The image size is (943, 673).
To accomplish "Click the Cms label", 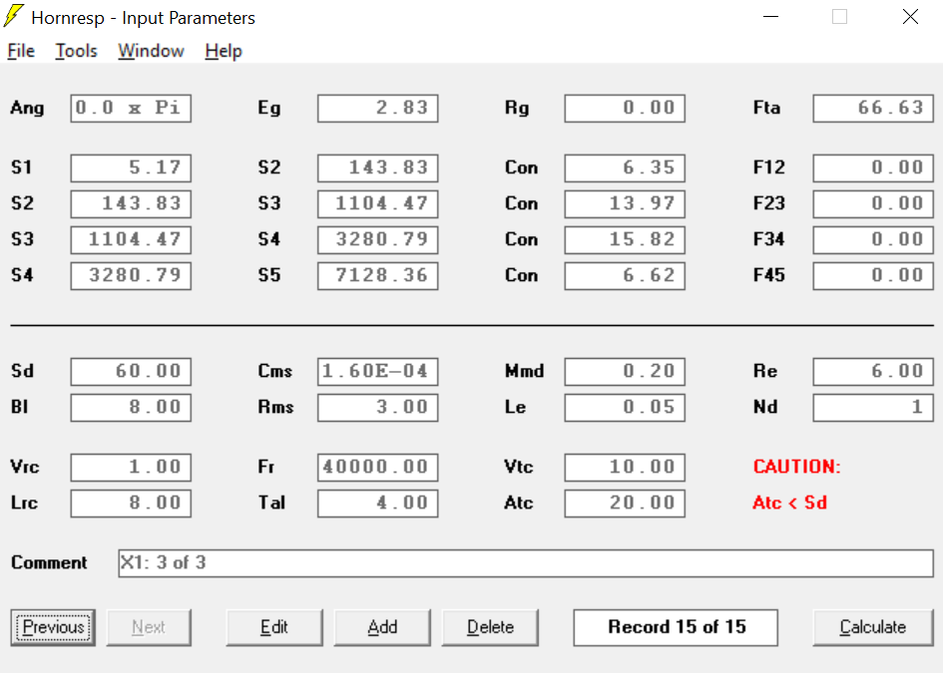I will (274, 371).
